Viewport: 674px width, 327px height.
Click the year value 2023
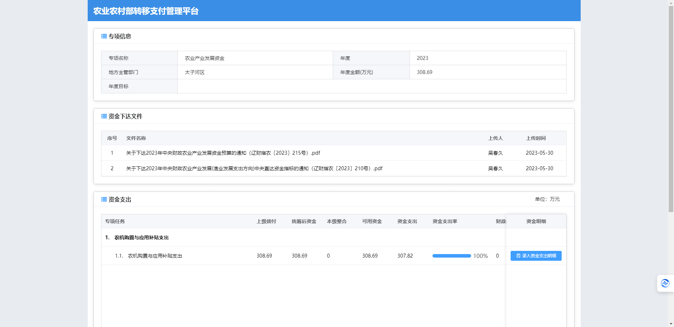(423, 58)
